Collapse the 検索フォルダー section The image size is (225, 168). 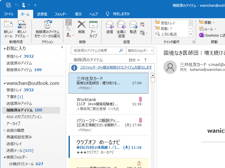(x=4, y=157)
